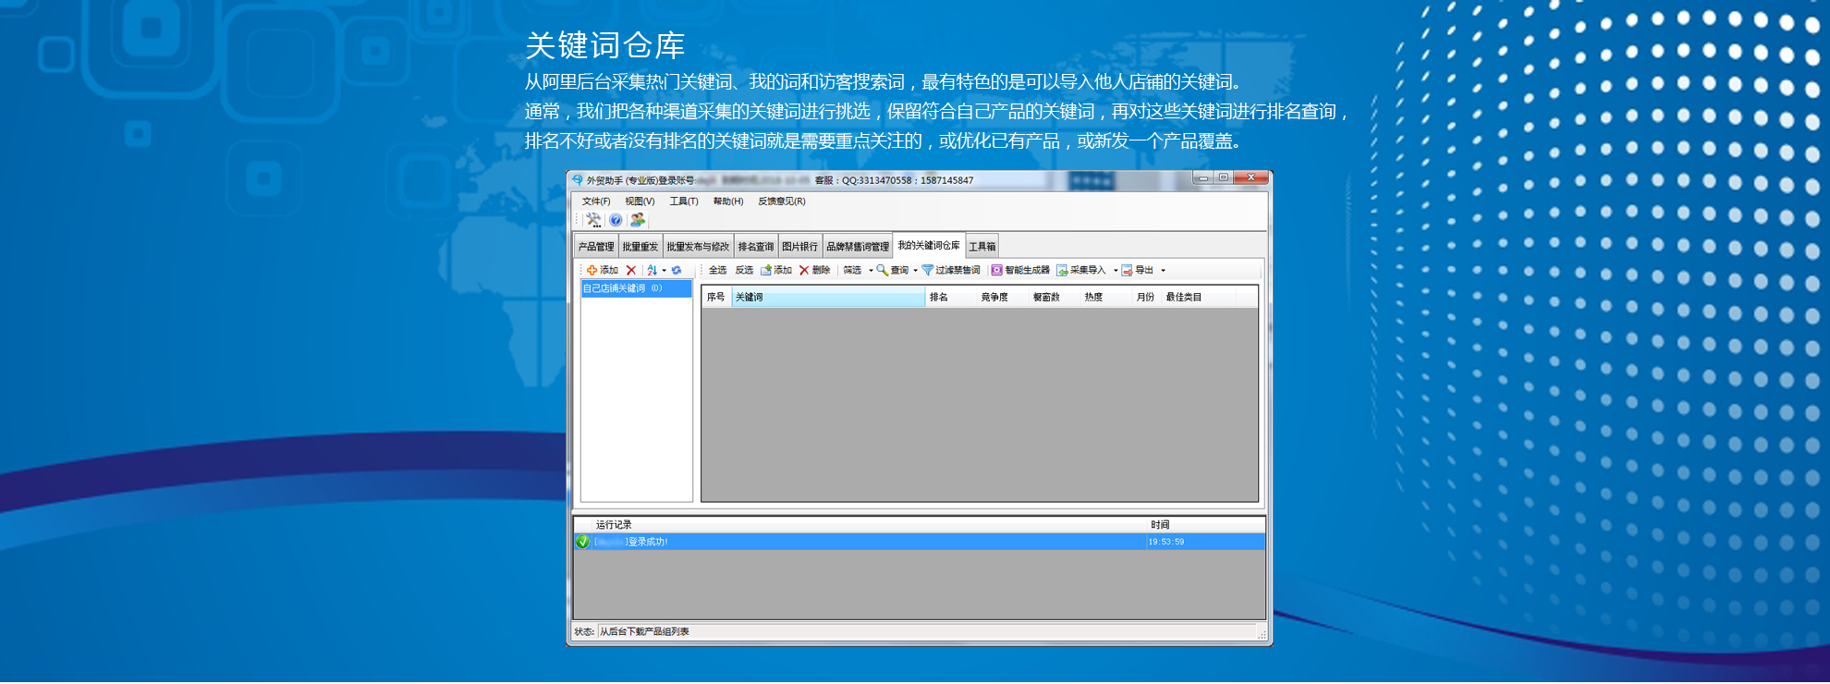
Task: Sort by 竞争度 column header
Action: [1003, 298]
